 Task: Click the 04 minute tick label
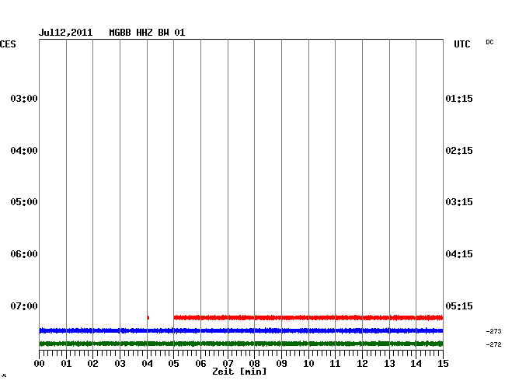point(147,364)
